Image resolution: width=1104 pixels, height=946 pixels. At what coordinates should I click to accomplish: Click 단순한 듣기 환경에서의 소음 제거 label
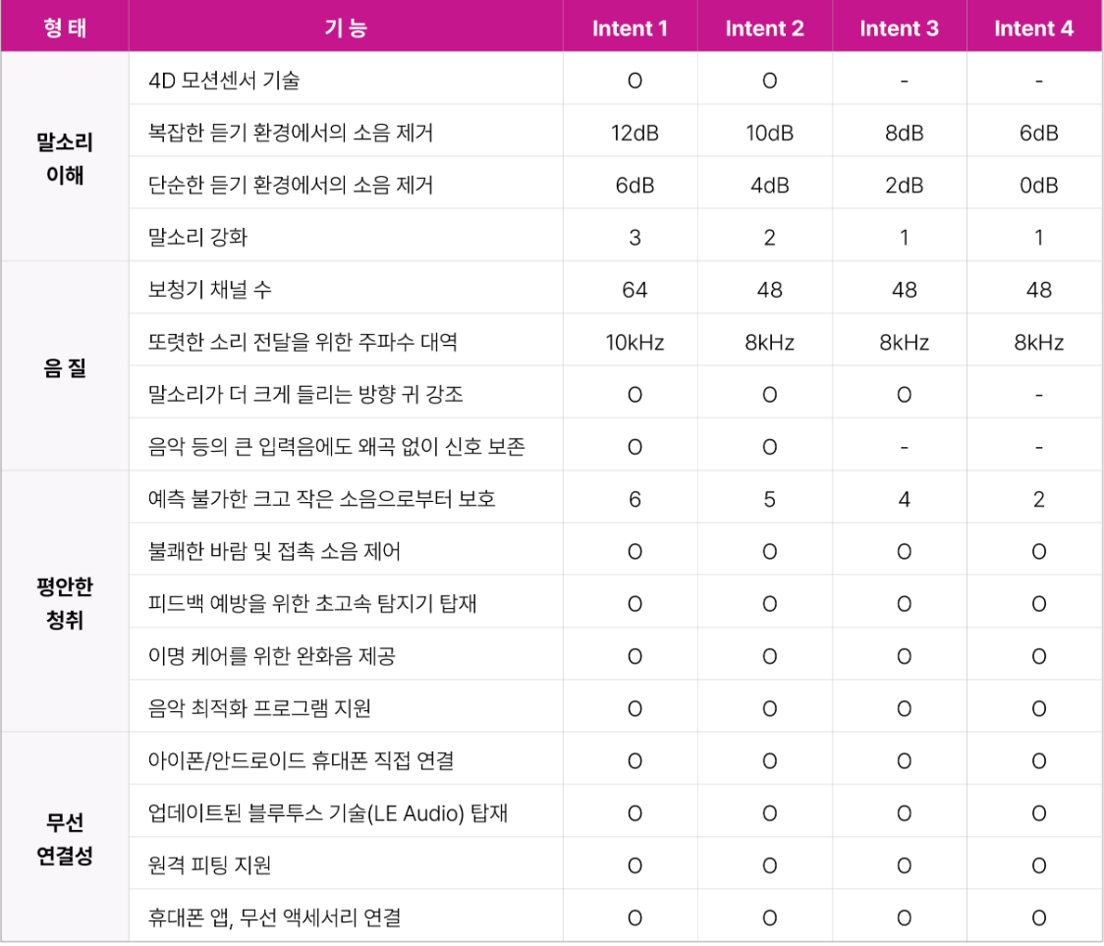291,185
